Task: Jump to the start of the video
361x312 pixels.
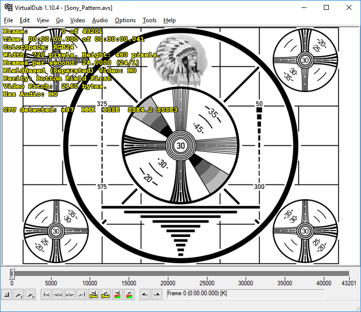Action: [x=46, y=294]
